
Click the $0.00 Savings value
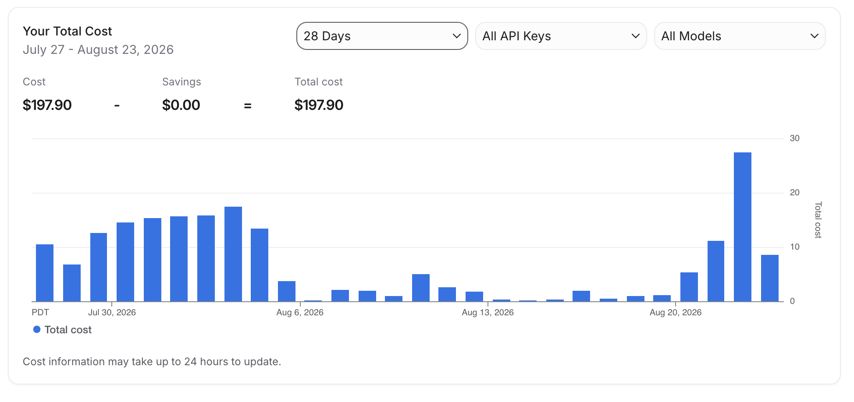click(181, 105)
